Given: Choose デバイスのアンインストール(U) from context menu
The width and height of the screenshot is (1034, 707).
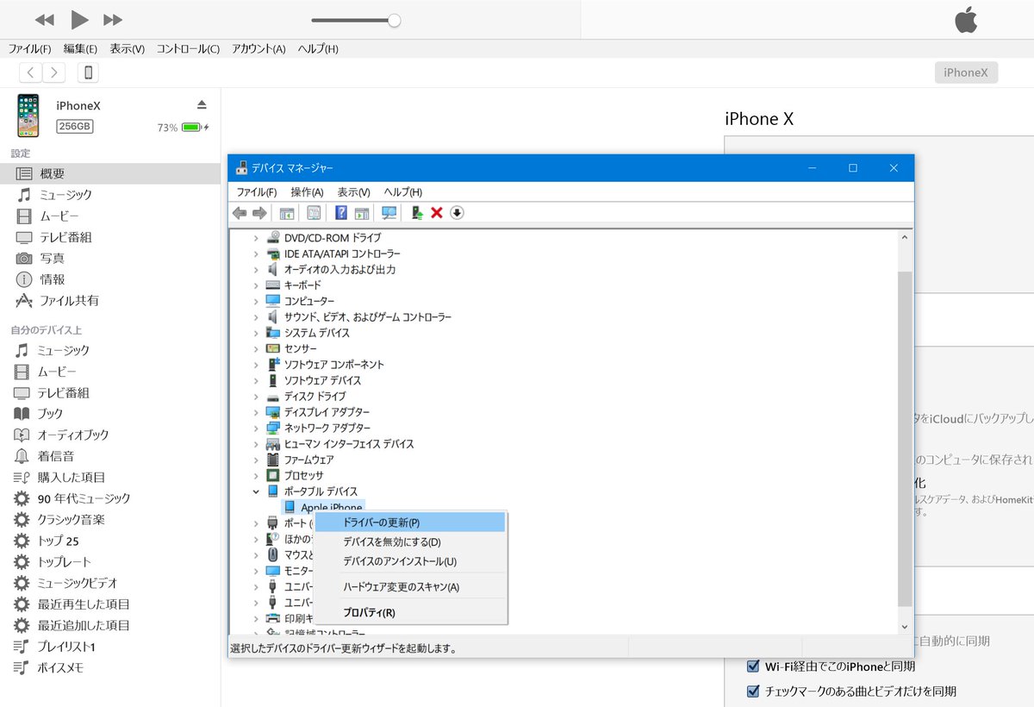Looking at the screenshot, I should [x=410, y=561].
